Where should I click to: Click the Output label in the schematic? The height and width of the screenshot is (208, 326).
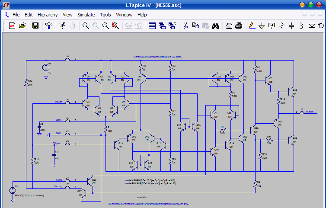tap(310, 111)
